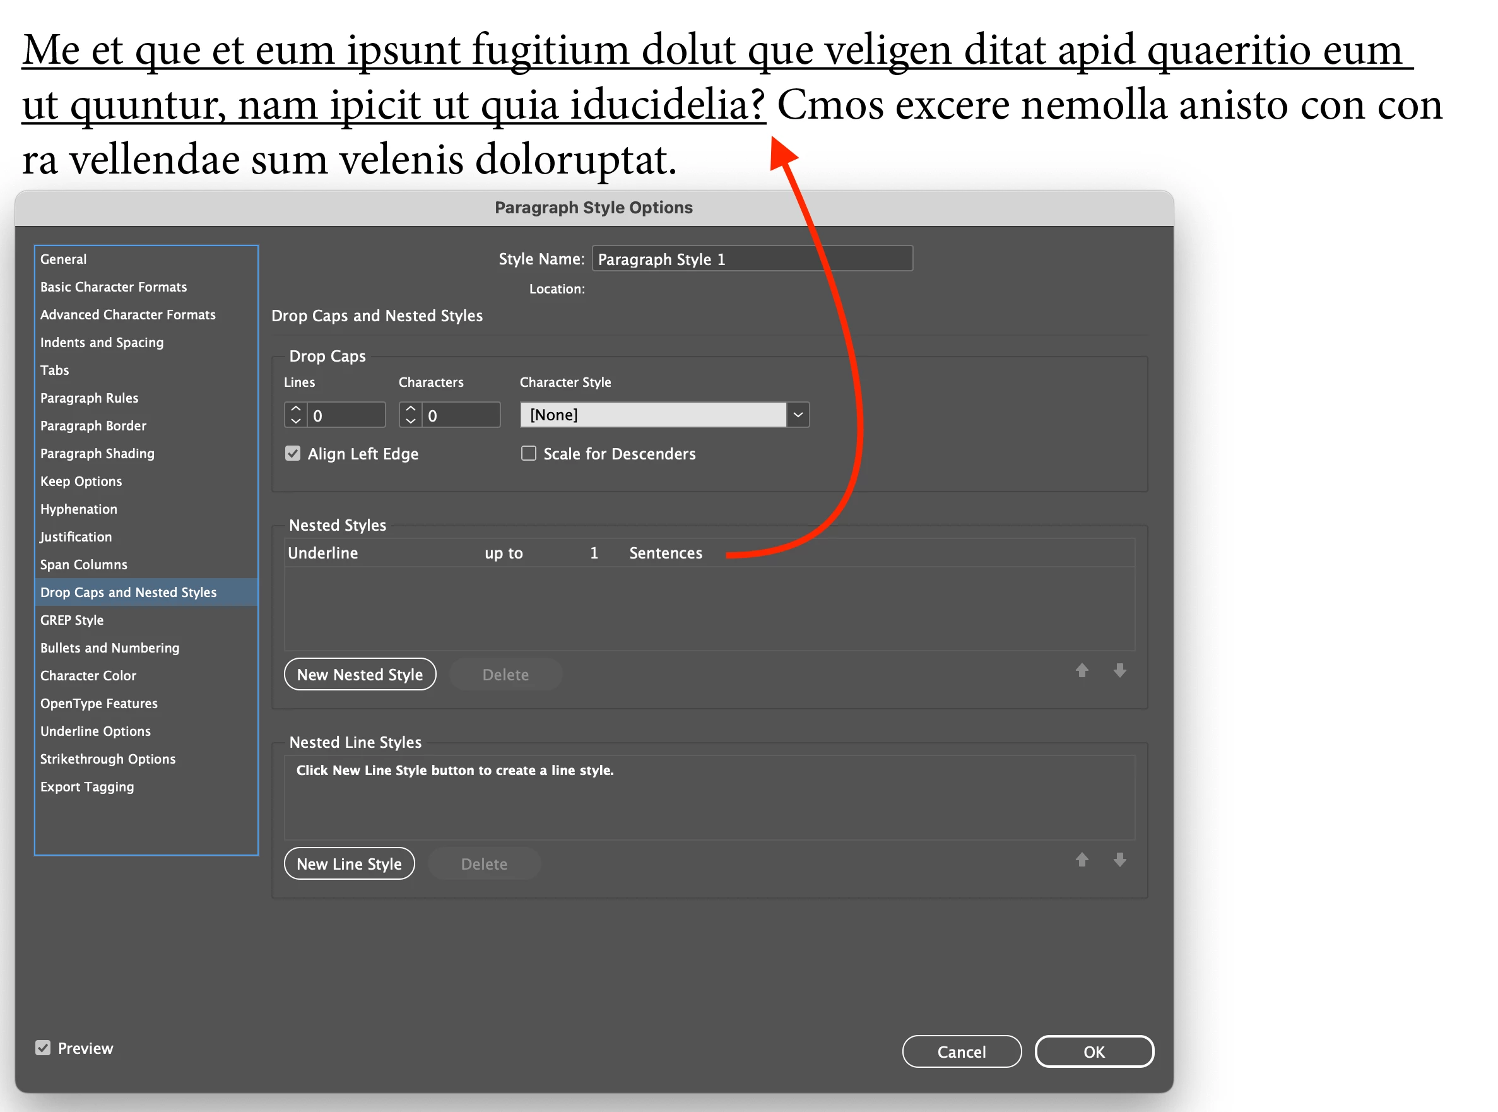Enable Scale for Descenders checkbox
This screenshot has height=1112, width=1498.
pyautogui.click(x=529, y=454)
